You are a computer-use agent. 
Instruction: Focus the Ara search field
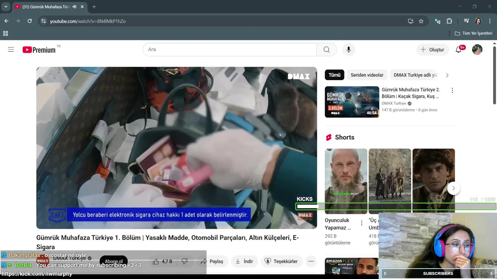click(x=229, y=50)
